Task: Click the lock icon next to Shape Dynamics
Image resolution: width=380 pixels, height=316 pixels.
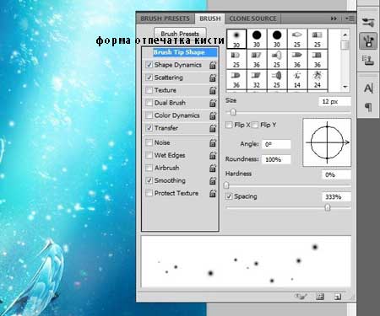Action: [x=213, y=65]
